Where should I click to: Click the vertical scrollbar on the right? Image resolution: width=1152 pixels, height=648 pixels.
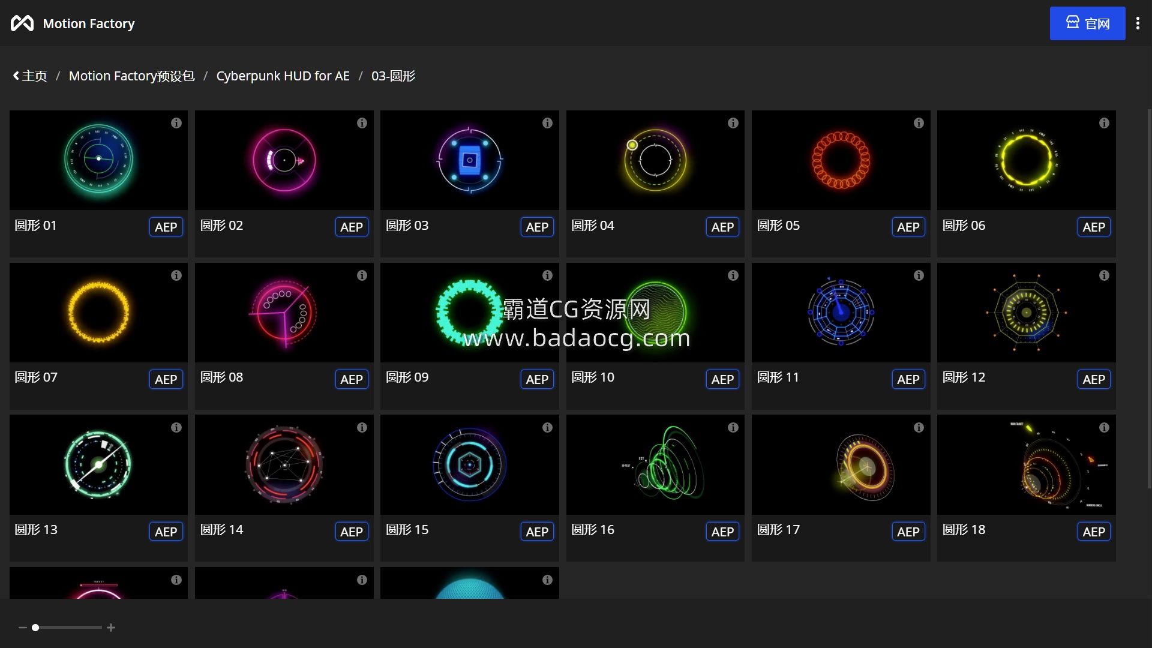[1149, 298]
